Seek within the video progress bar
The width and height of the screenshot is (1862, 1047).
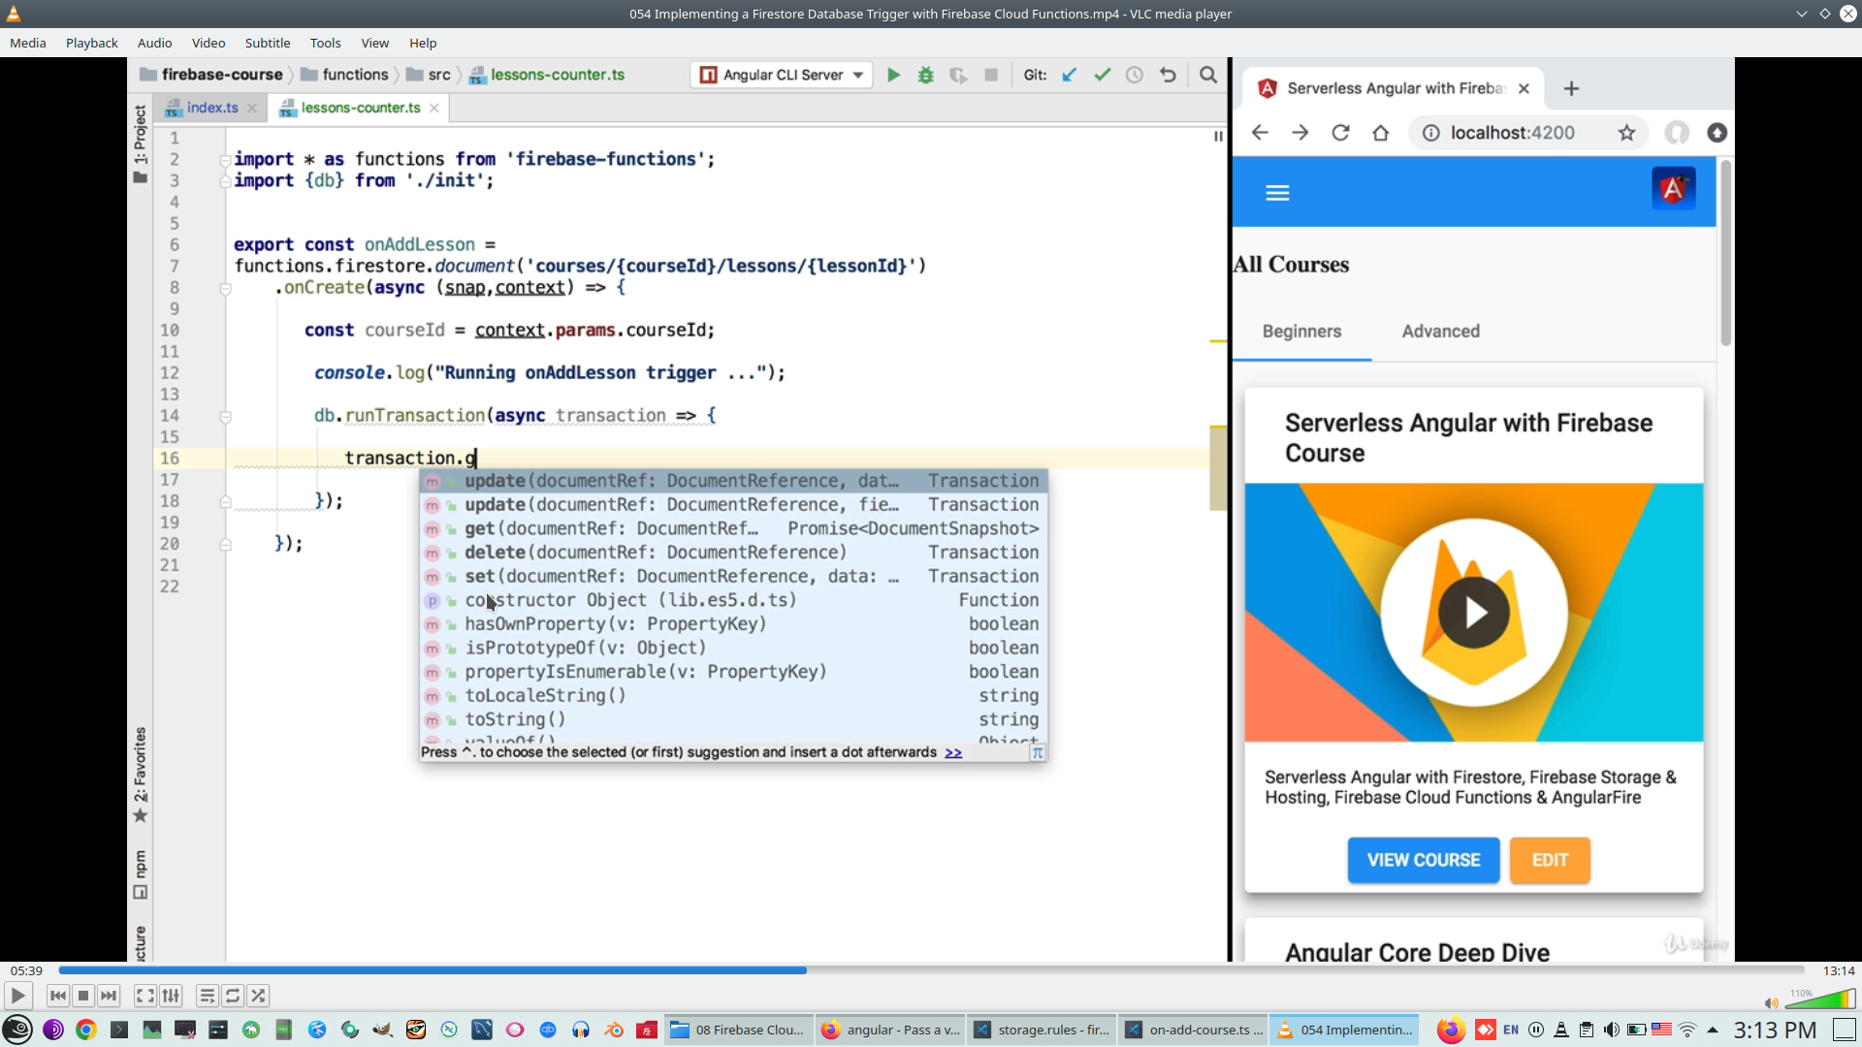[931, 970]
